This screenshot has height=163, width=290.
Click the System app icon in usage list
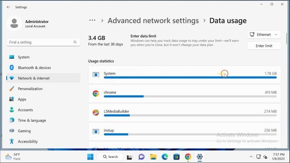coord(96,74)
